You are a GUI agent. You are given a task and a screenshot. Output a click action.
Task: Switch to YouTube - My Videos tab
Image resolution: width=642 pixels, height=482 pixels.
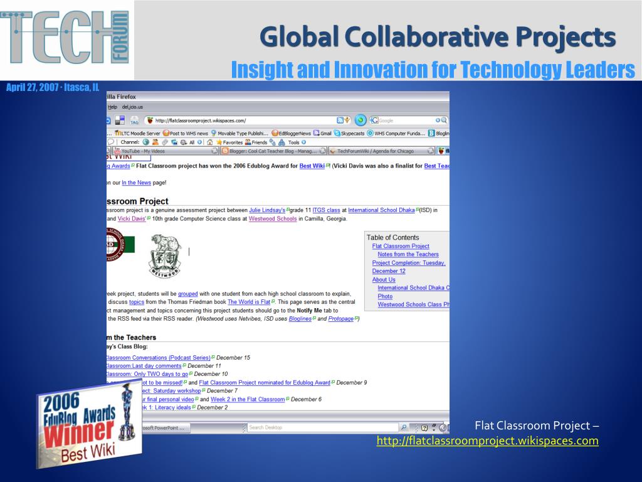166,151
